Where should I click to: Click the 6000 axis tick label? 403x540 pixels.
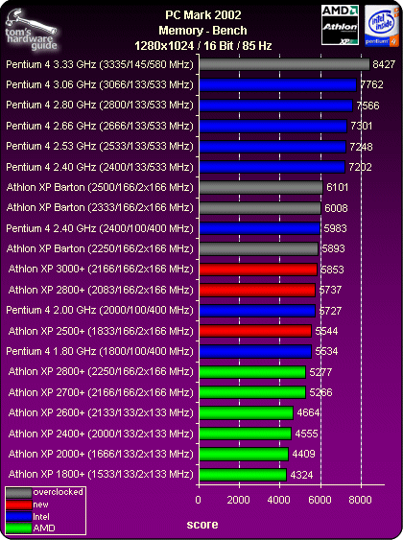(x=320, y=500)
